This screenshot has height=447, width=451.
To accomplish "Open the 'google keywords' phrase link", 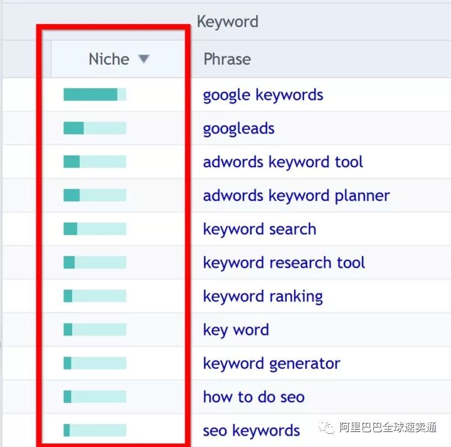I will (263, 95).
